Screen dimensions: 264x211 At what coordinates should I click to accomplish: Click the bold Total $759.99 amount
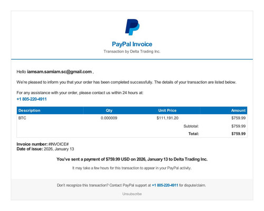(x=239, y=134)
